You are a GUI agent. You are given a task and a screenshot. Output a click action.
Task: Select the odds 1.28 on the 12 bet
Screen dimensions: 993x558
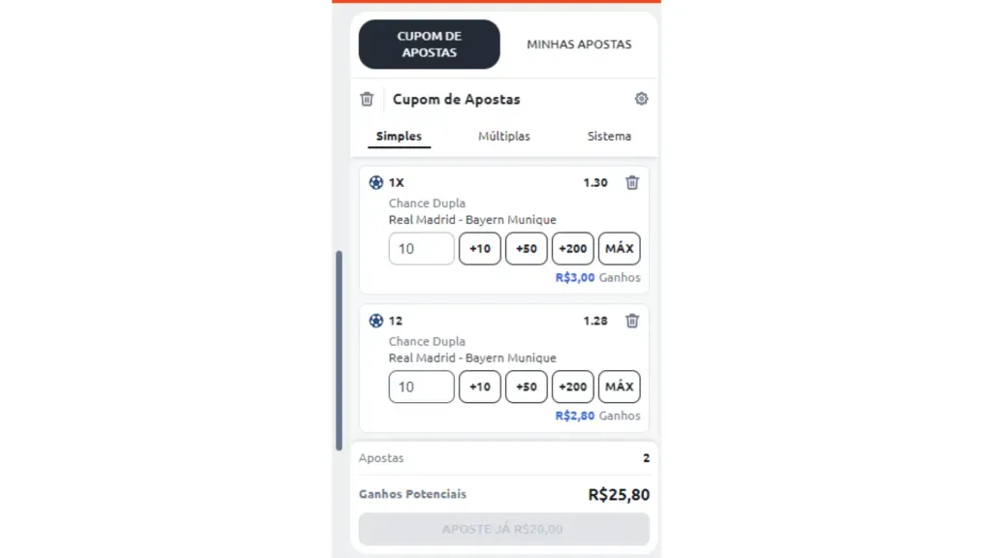pyautogui.click(x=594, y=321)
